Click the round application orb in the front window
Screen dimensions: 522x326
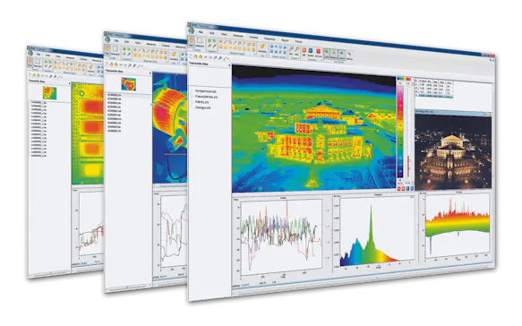[x=192, y=31]
